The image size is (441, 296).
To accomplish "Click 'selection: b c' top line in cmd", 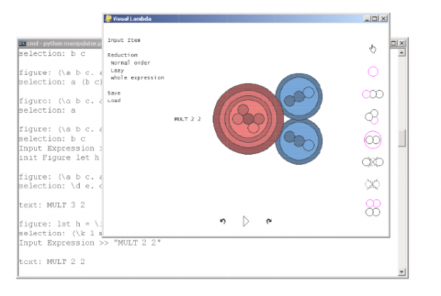I will tap(52, 53).
